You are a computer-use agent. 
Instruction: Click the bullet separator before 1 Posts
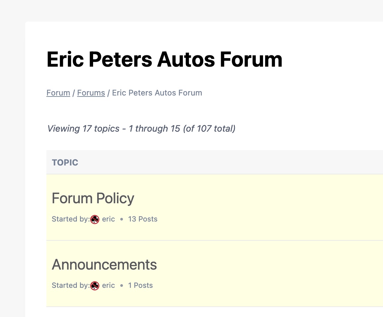[x=122, y=285]
